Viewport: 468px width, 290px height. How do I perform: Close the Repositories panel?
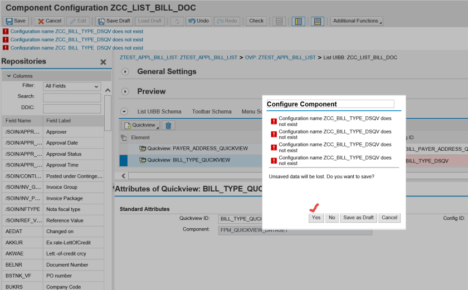(x=103, y=62)
